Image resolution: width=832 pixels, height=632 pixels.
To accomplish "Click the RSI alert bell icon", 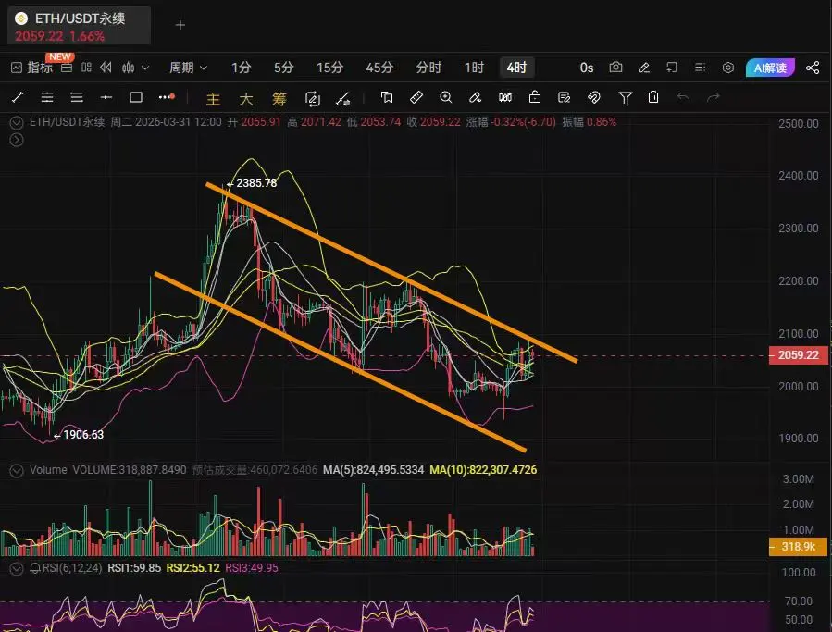I will click(x=35, y=568).
